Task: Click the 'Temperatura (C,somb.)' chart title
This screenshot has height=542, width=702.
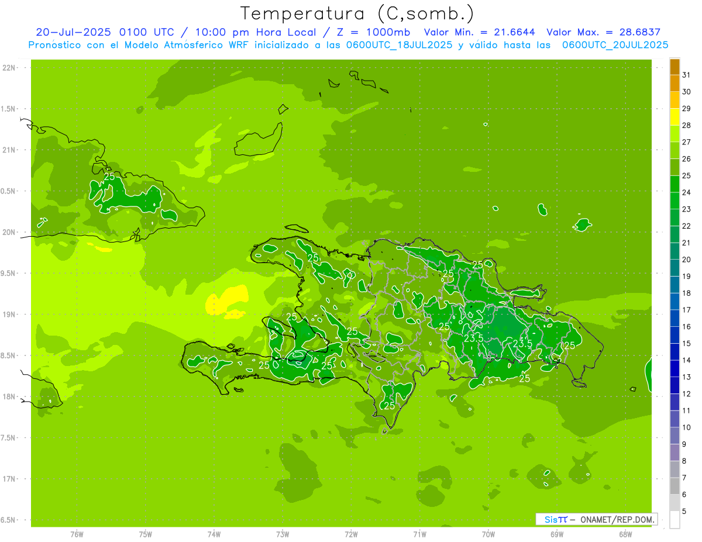Action: click(x=357, y=13)
